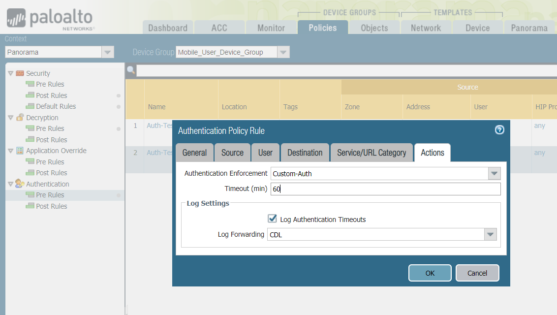
Task: Select the Actions tab
Action: pos(433,153)
